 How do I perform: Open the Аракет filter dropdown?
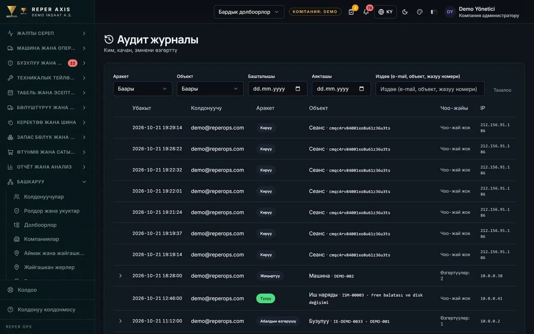[143, 89]
